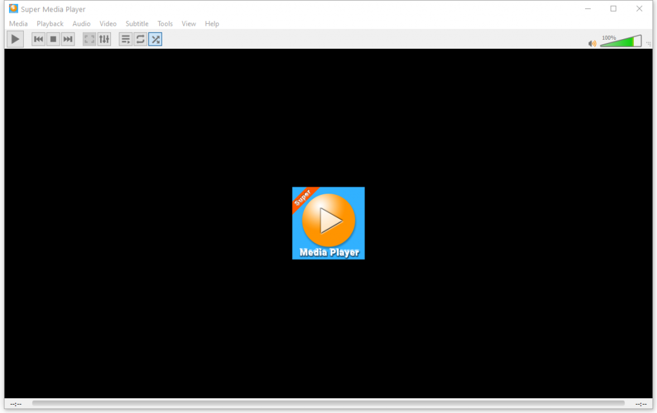Open the extended settings equalizer icon
The height and width of the screenshot is (413, 657).
[104, 38]
